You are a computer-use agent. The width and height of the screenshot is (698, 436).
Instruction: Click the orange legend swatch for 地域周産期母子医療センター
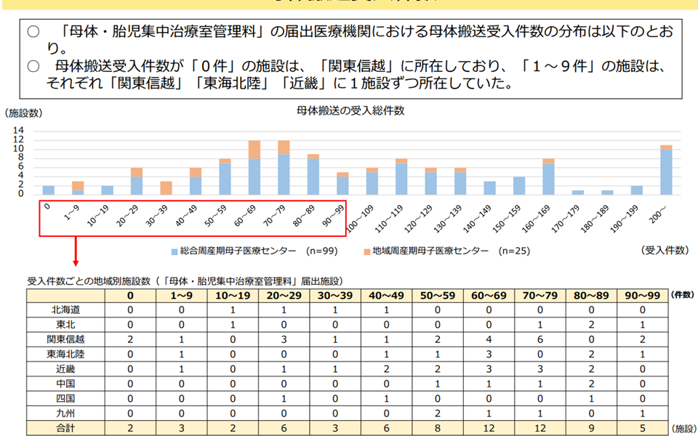pos(366,251)
